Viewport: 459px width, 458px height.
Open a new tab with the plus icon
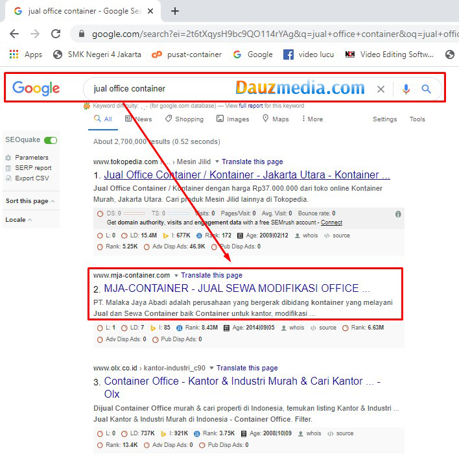tap(175, 11)
